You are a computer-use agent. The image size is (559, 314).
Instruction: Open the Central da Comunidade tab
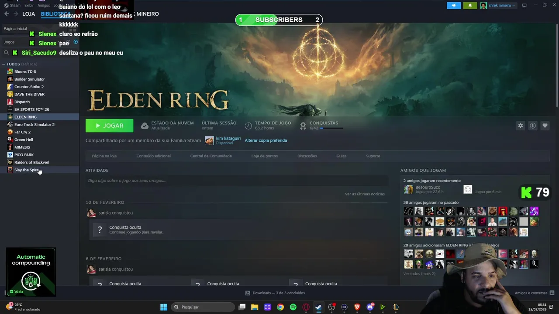(211, 156)
